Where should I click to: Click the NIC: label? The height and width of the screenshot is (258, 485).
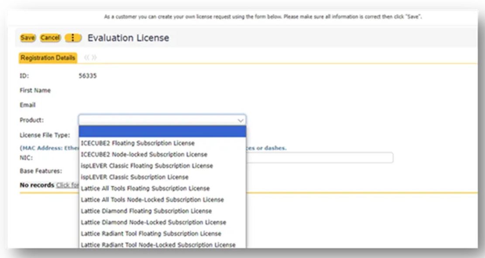(26, 158)
